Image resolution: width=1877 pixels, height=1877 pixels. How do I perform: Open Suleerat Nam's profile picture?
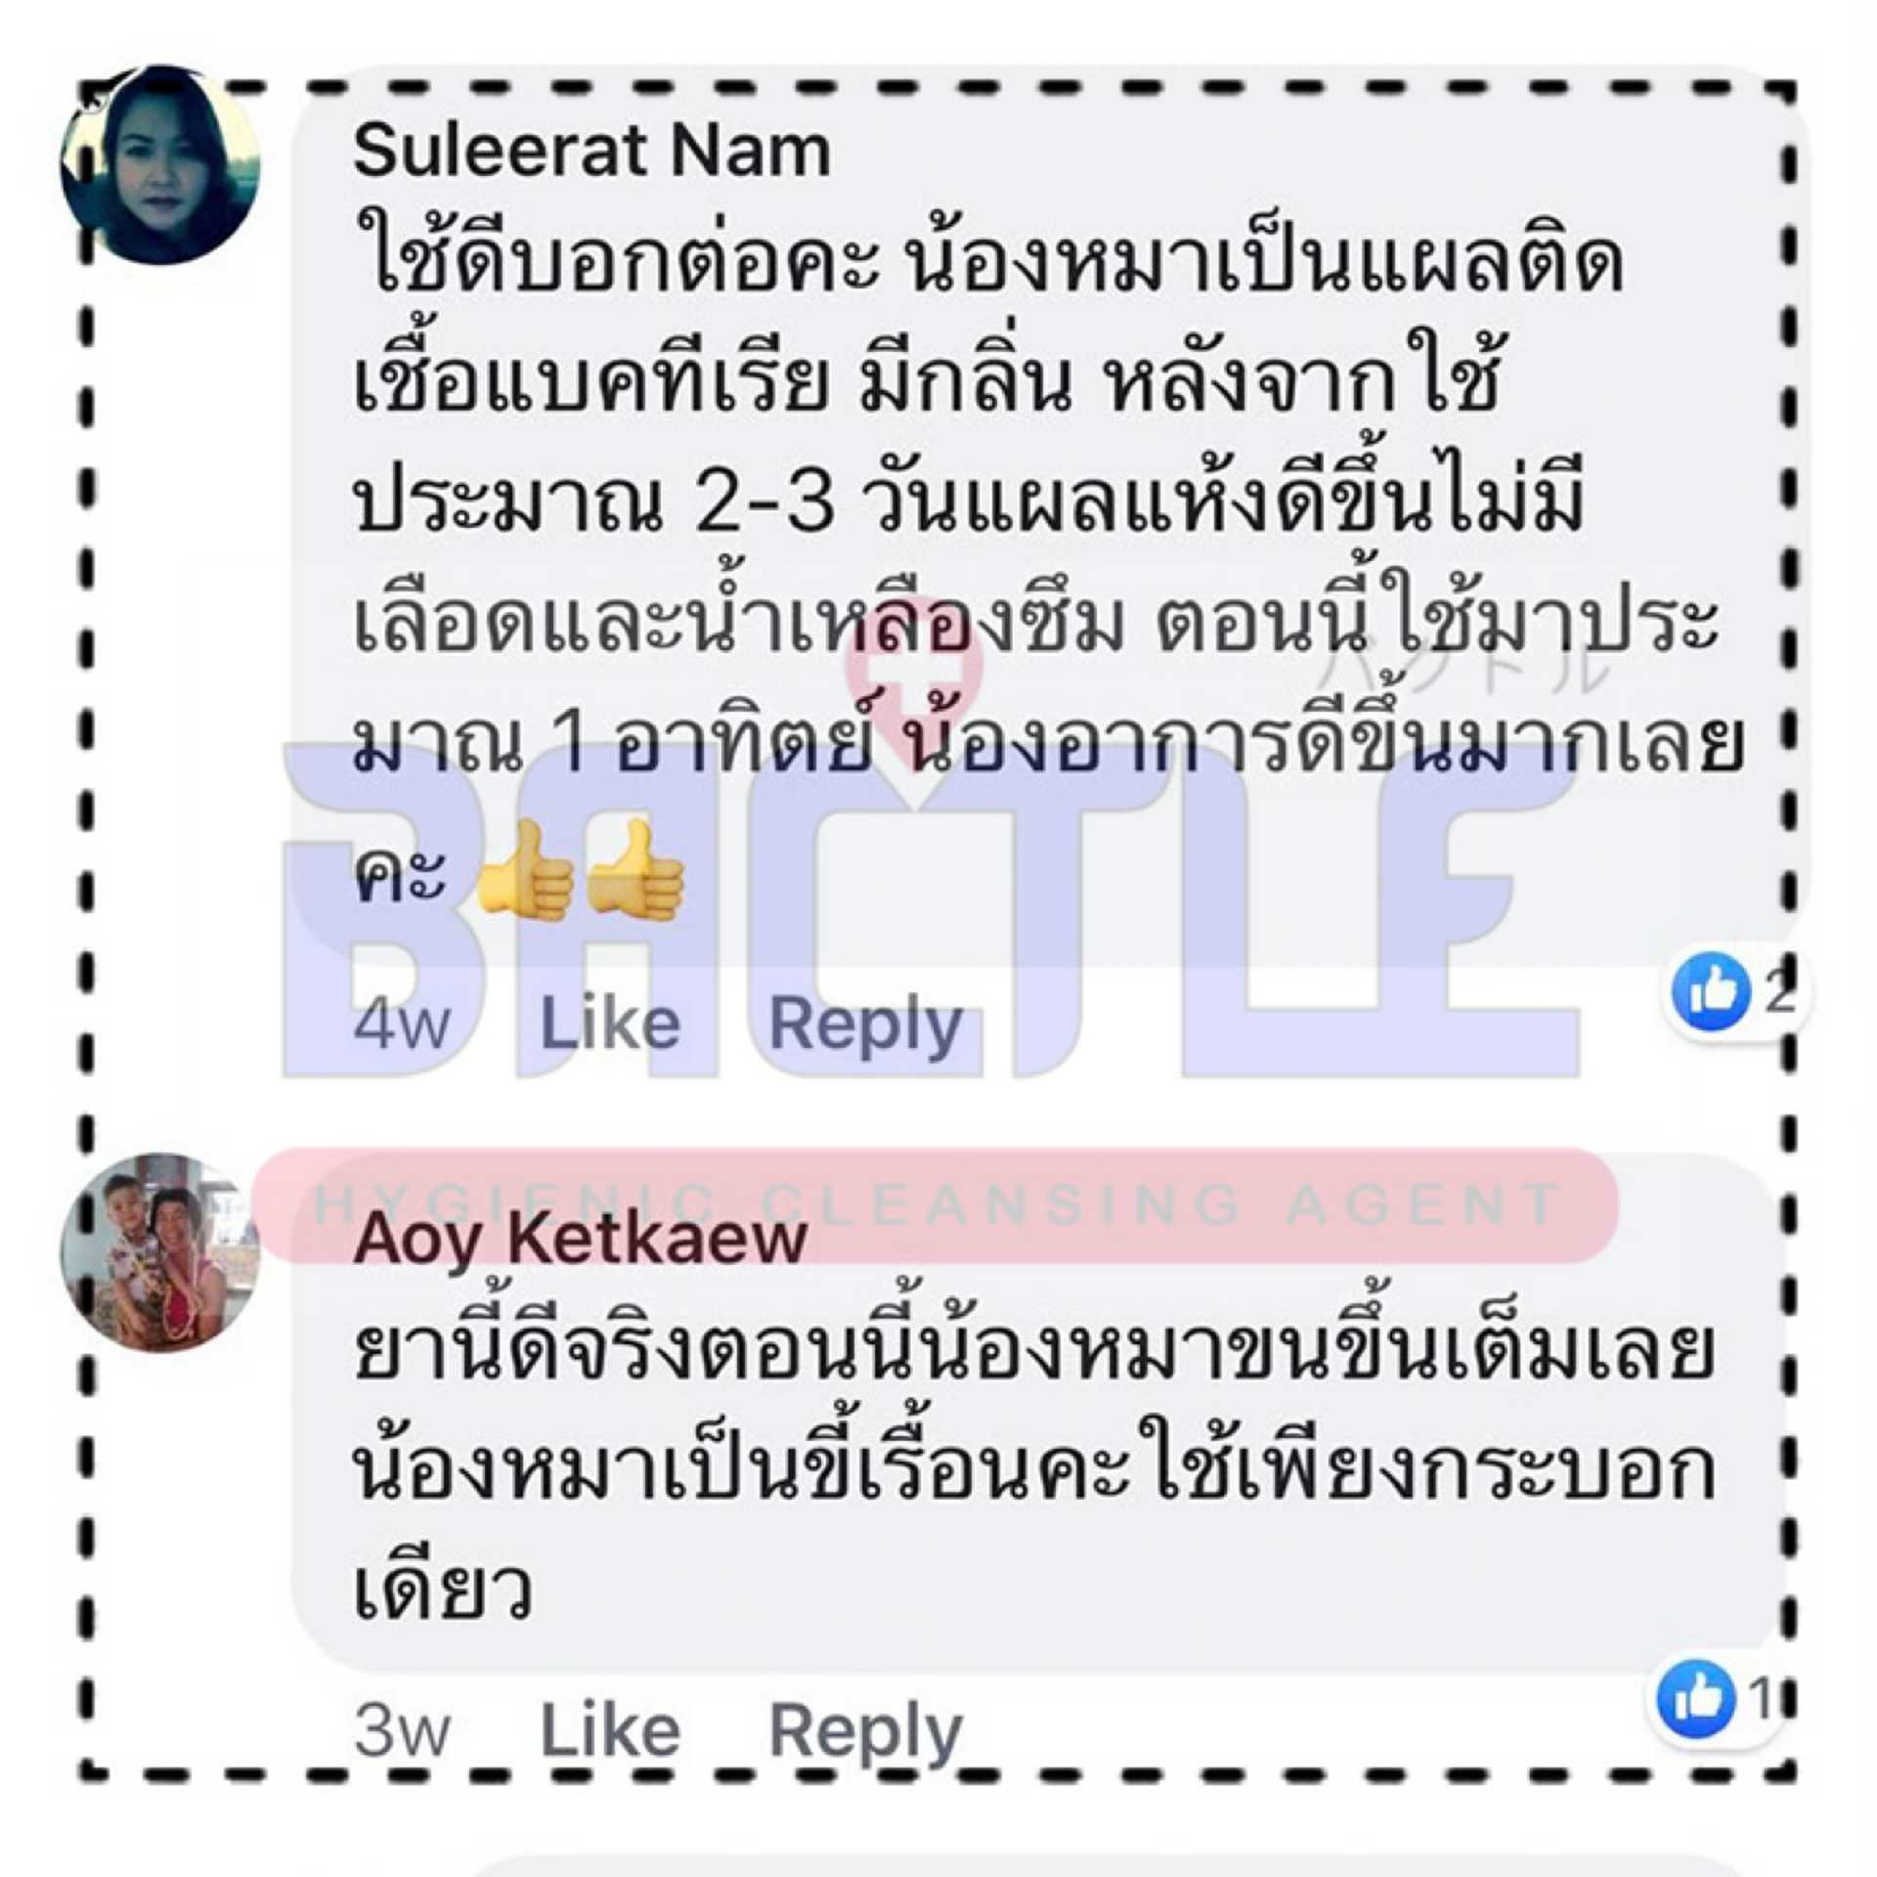[x=160, y=165]
